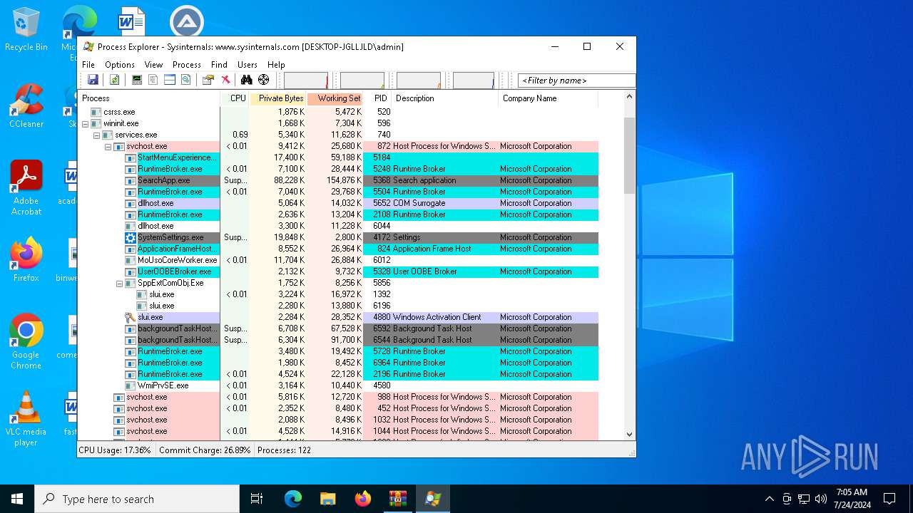This screenshot has height=513, width=913.
Task: Click the Windows Start button
Action: click(17, 499)
